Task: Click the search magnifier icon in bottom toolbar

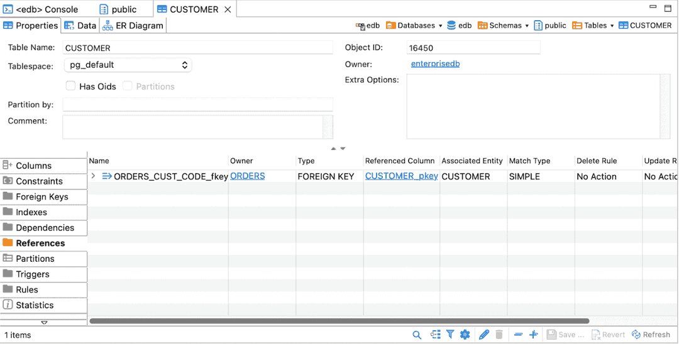Action: [x=417, y=335]
